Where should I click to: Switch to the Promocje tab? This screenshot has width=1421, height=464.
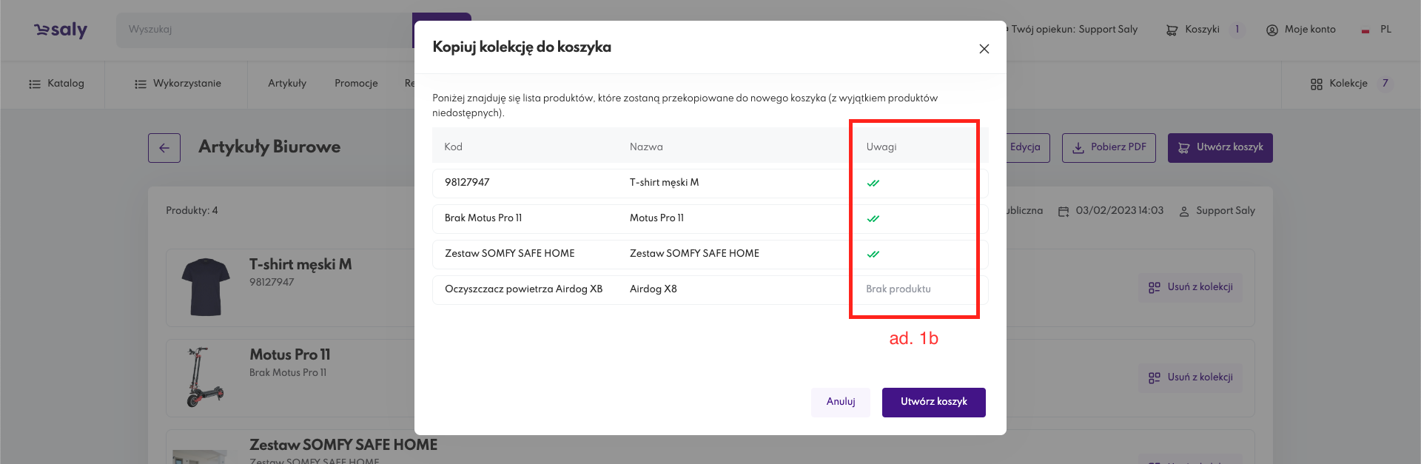coord(356,84)
